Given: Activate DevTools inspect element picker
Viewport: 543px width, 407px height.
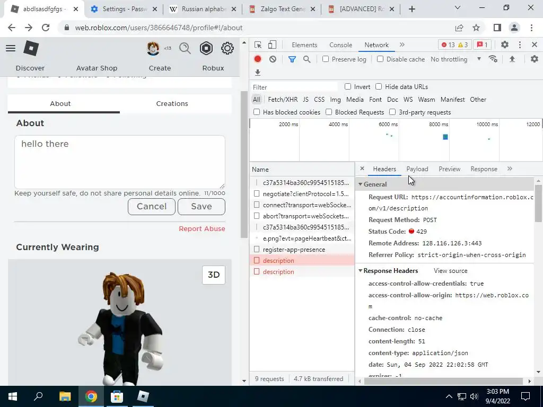Looking at the screenshot, I should [258, 45].
